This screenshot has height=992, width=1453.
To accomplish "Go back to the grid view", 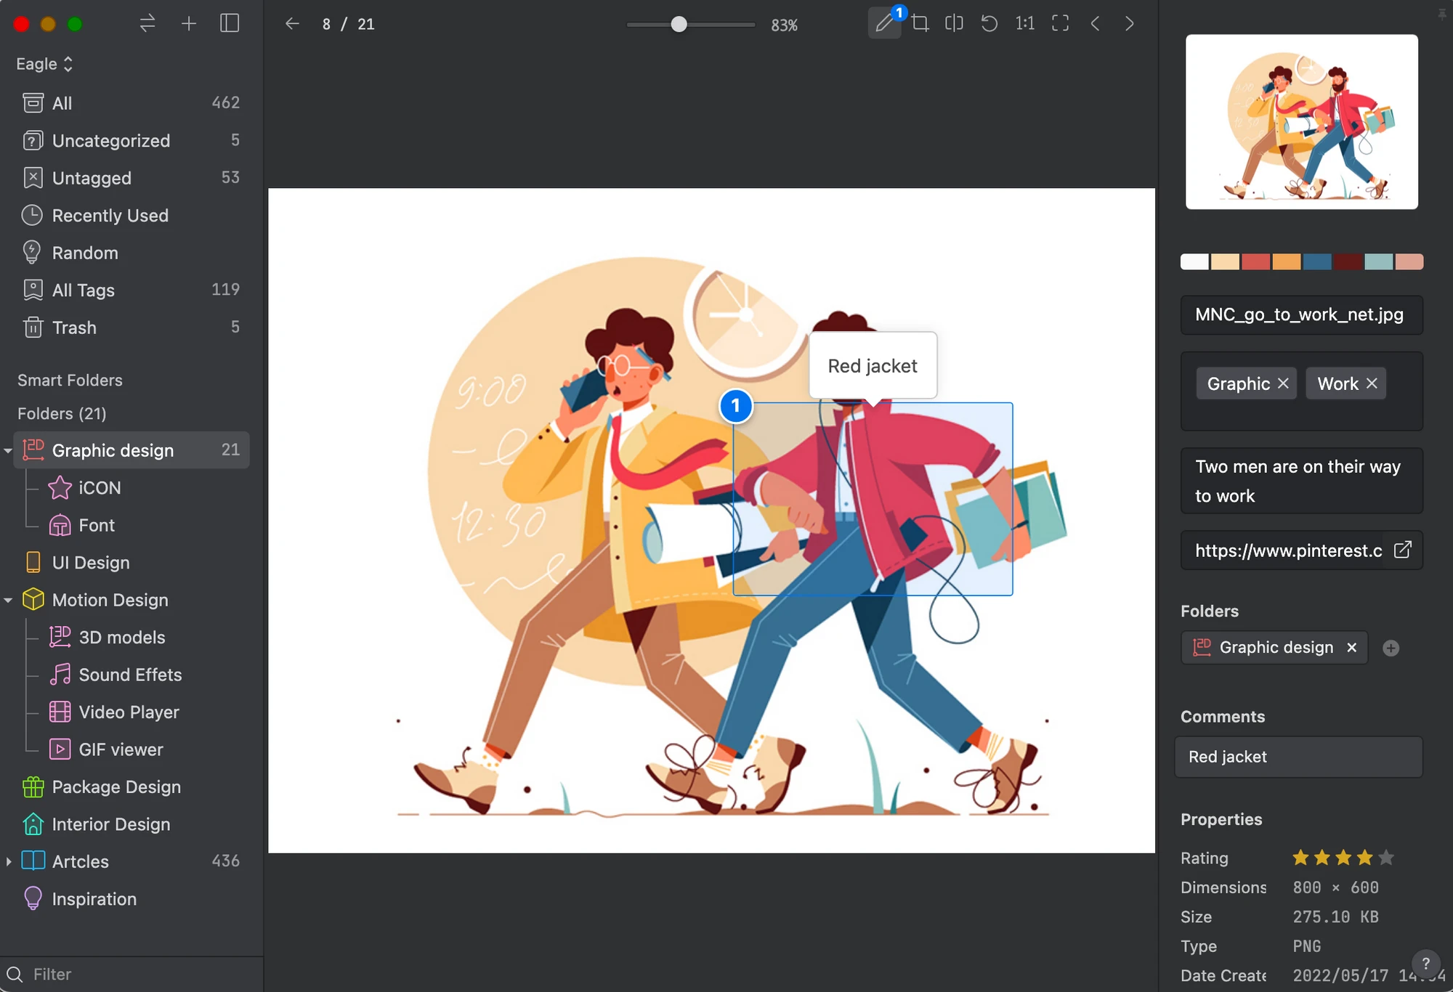I will point(292,24).
